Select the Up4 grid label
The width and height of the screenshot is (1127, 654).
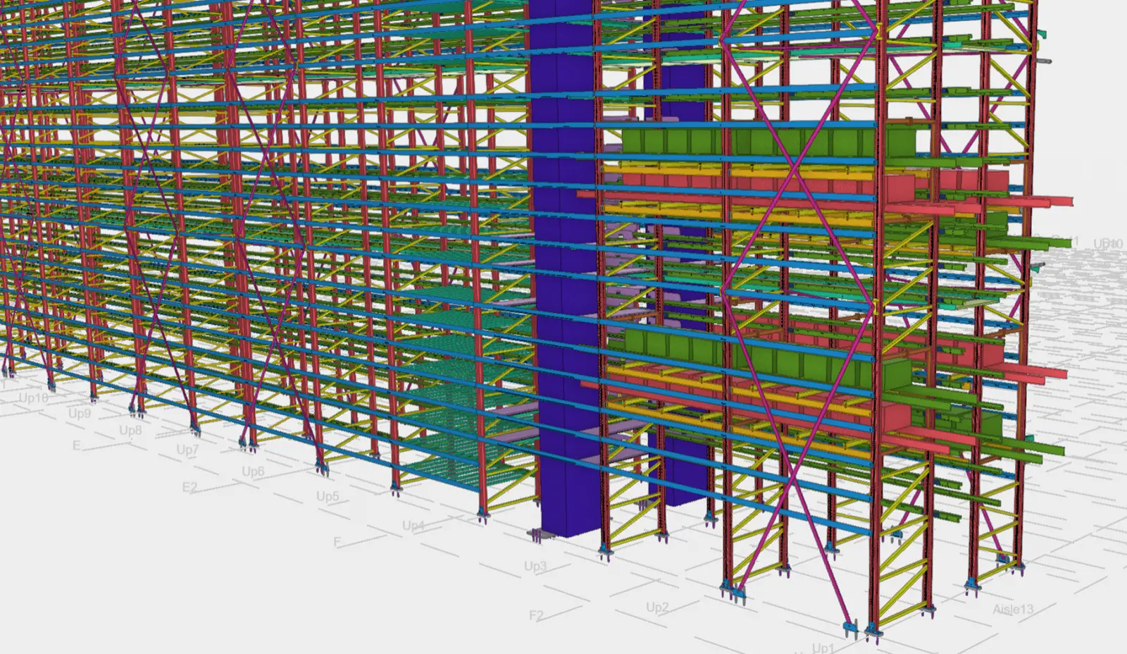tap(413, 526)
